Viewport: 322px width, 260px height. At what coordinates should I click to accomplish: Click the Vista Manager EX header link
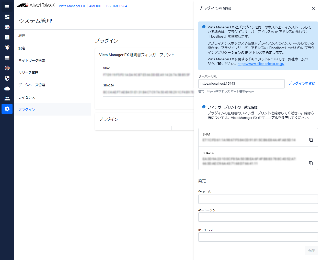pyautogui.click(x=72, y=6)
